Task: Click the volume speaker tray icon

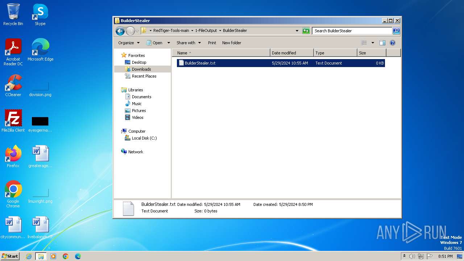Action: pyautogui.click(x=412, y=256)
